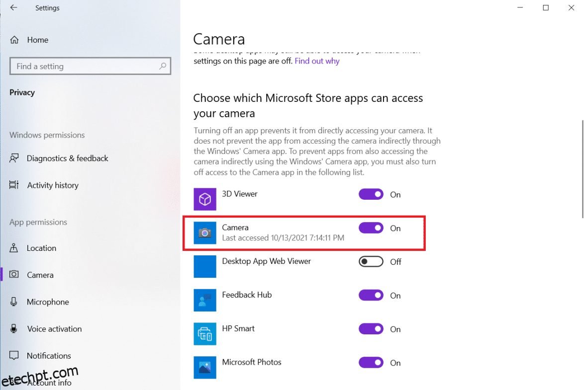Viewport: 584px width, 390px height.
Task: Click the Find a setting search box
Action: coord(90,66)
